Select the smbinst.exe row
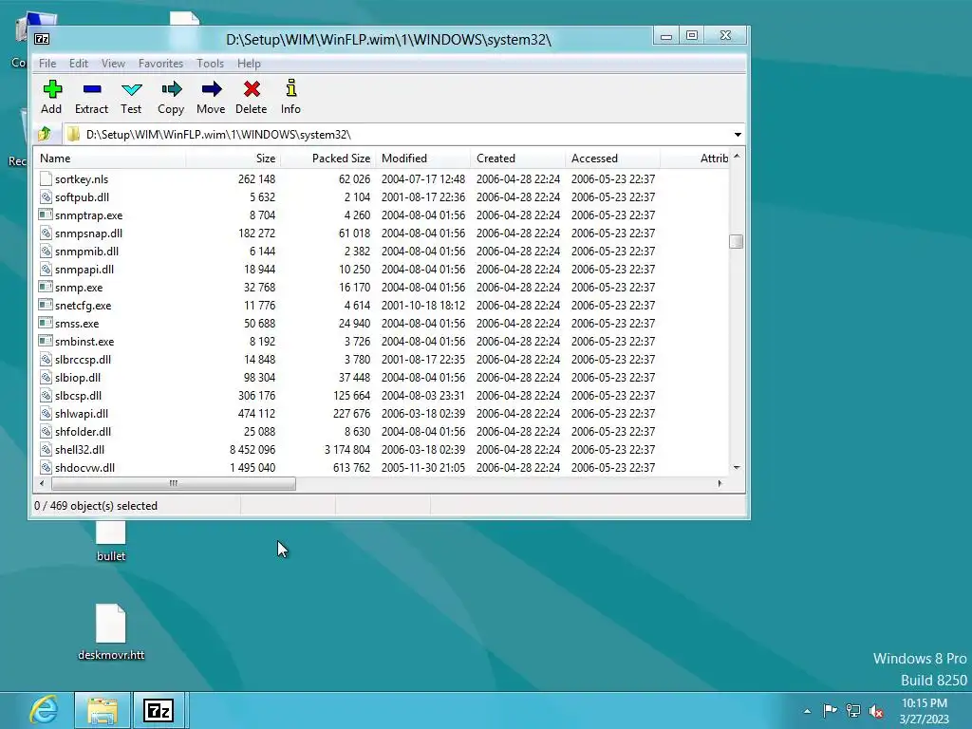 pos(382,341)
